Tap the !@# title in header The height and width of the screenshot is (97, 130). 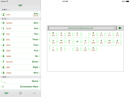pyautogui.click(x=20, y=5)
